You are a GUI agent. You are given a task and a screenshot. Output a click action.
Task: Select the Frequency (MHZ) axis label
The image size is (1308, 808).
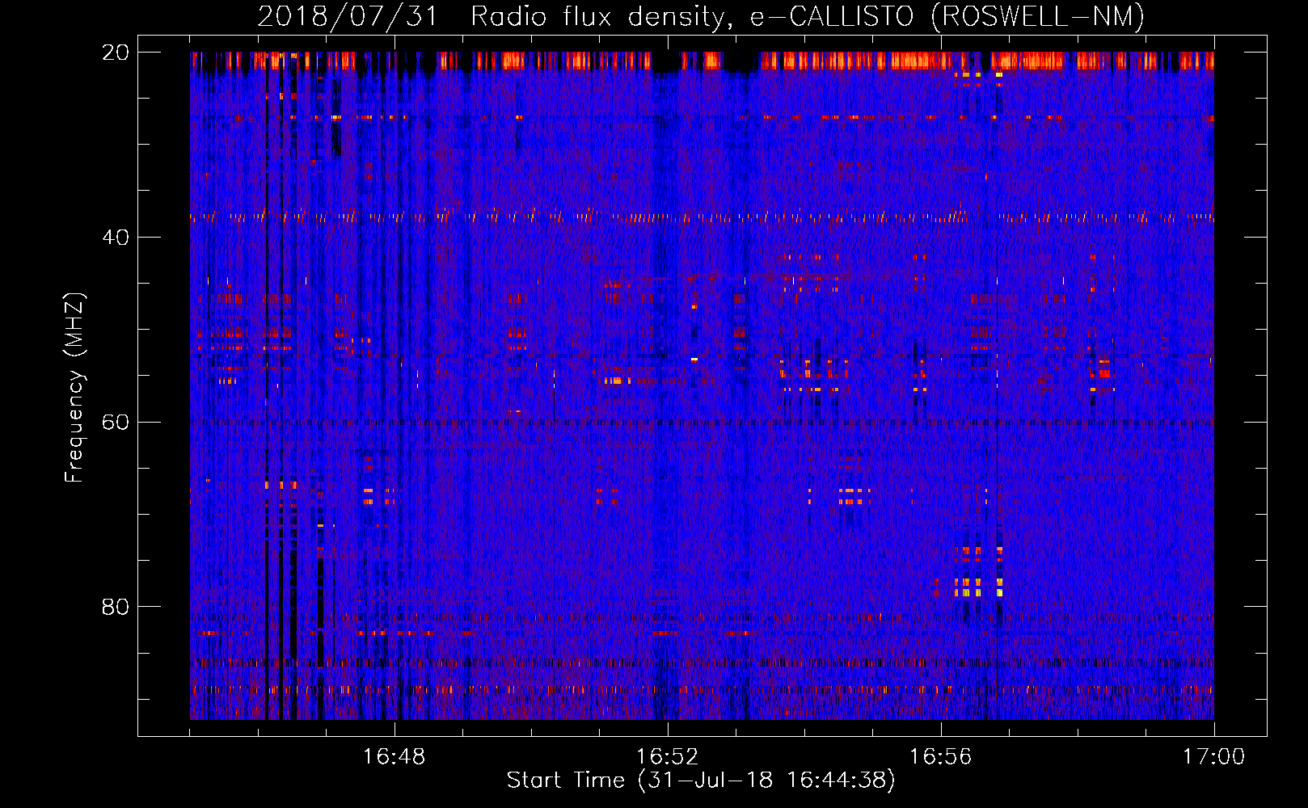pyautogui.click(x=74, y=388)
